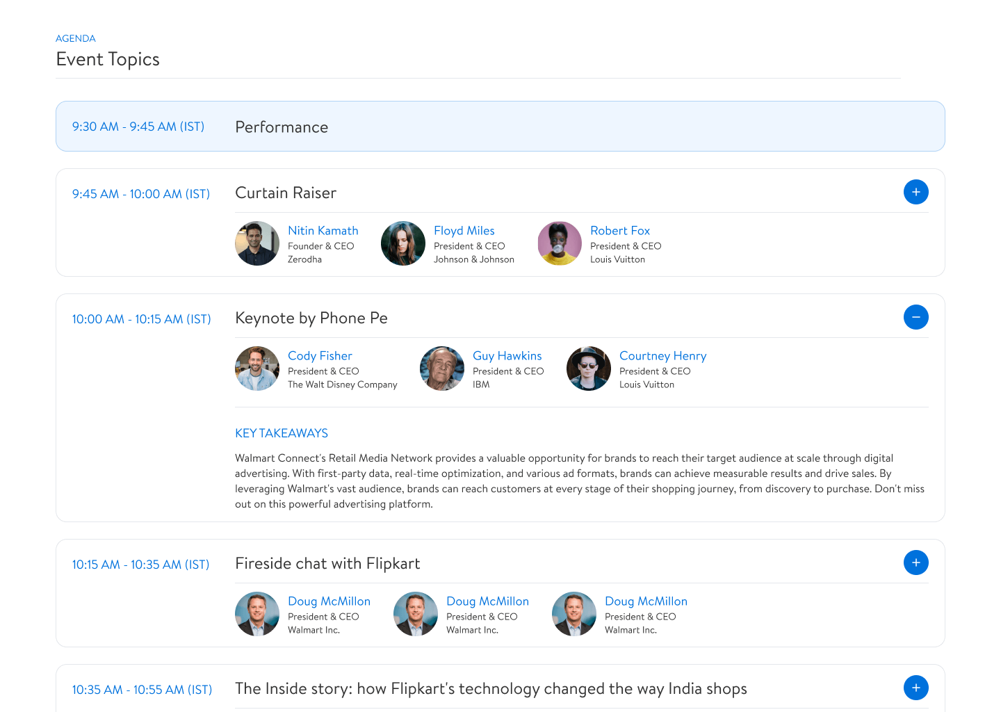
Task: Click the 10:35 AM - 10:55 AM time slot
Action: (x=143, y=690)
